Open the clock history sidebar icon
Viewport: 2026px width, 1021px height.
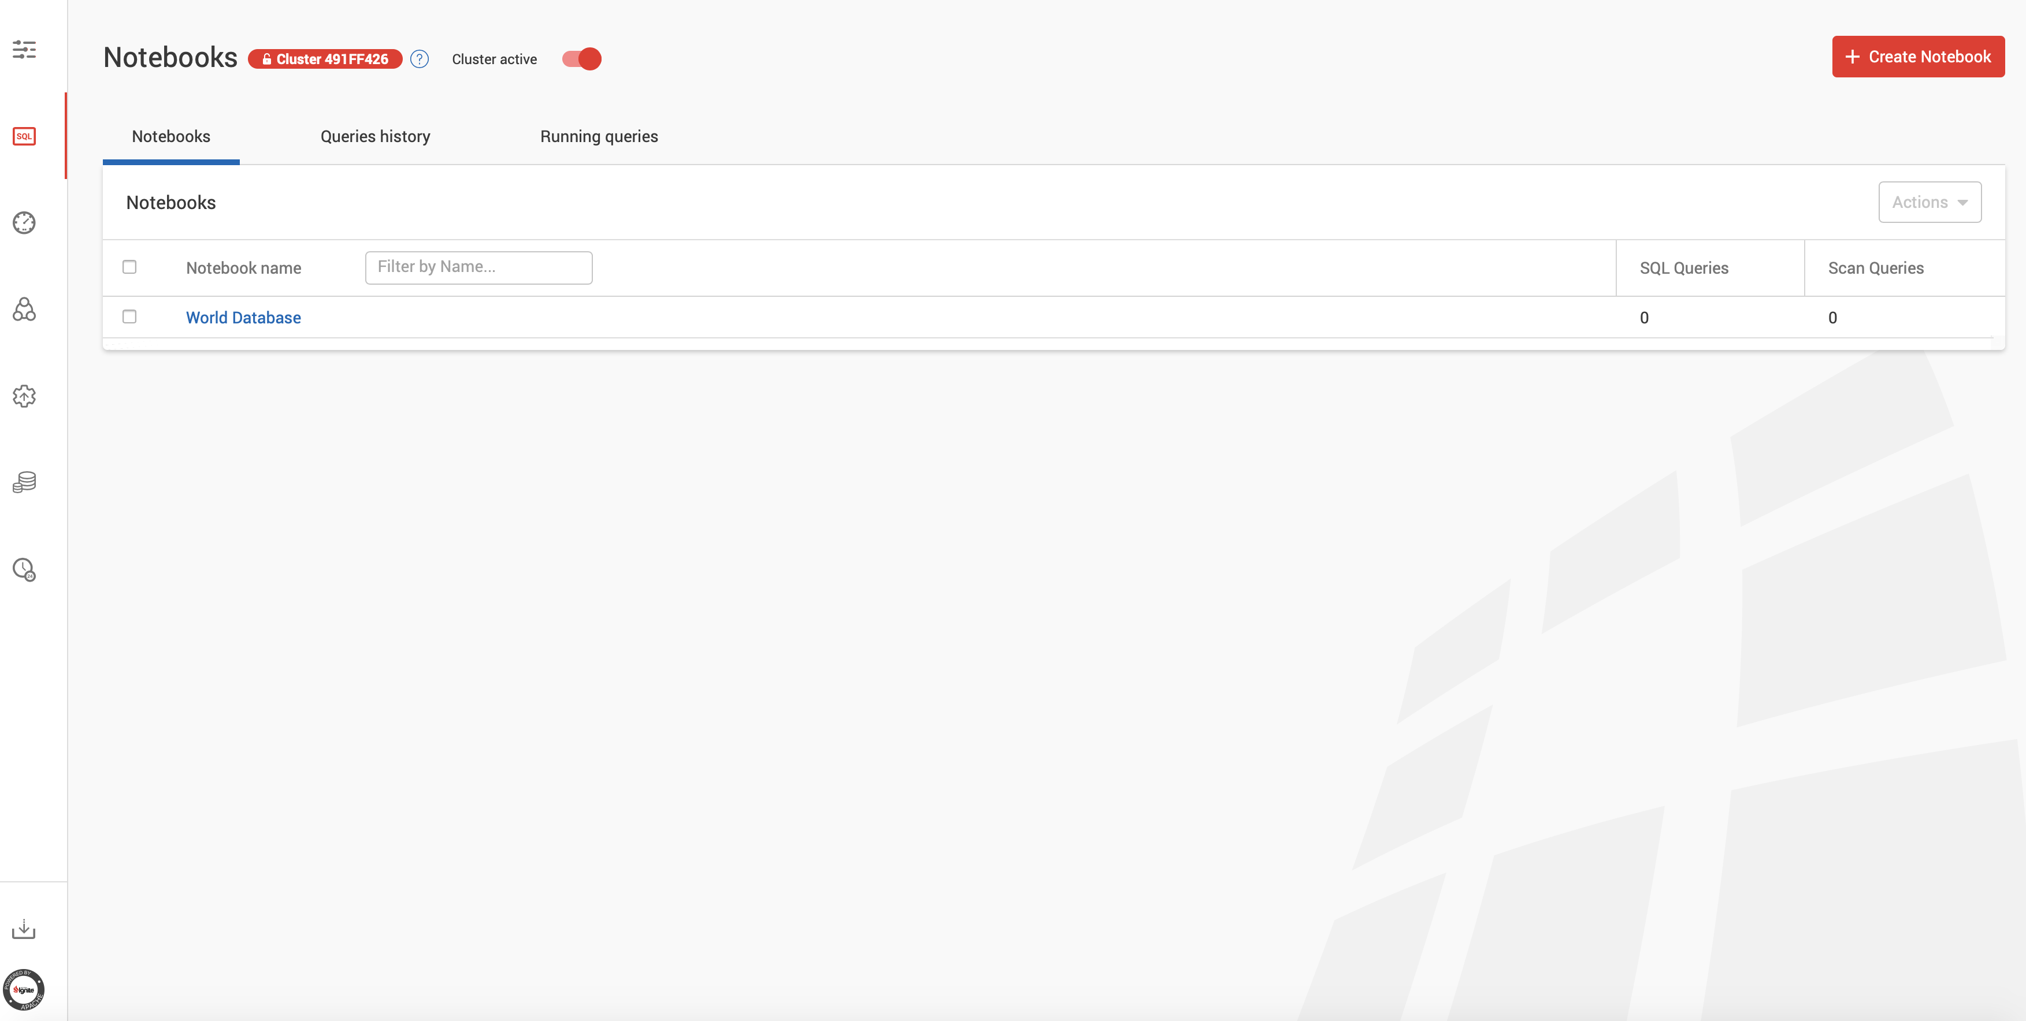coord(24,569)
